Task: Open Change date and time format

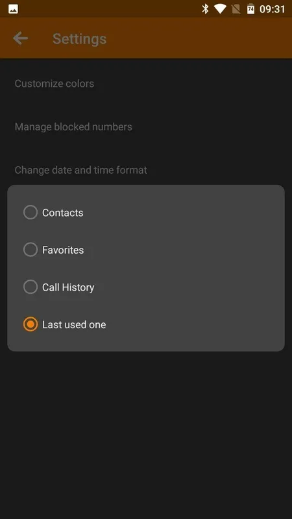Action: (146, 170)
